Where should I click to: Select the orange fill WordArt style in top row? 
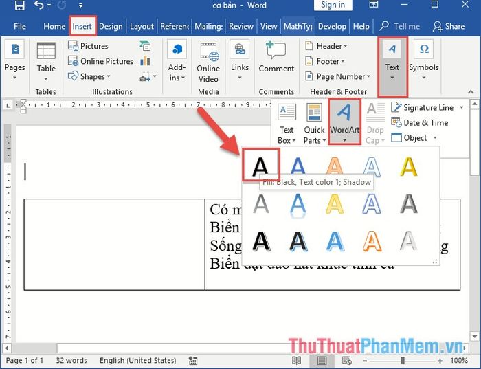[x=335, y=166]
